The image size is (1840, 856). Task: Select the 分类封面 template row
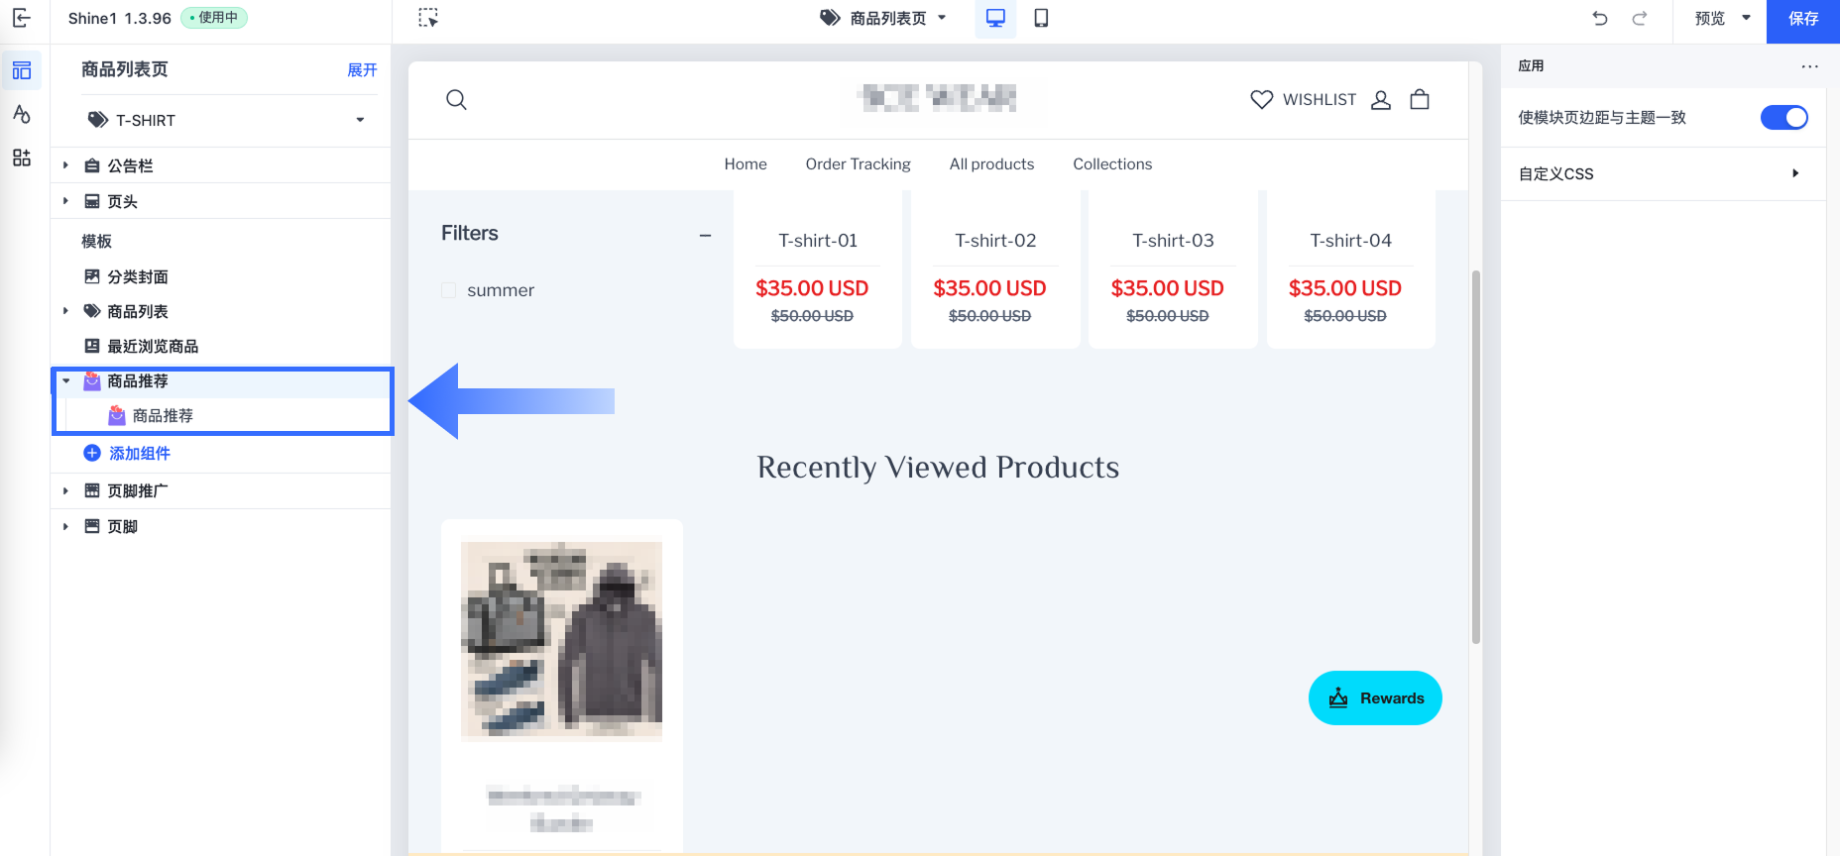(x=221, y=276)
